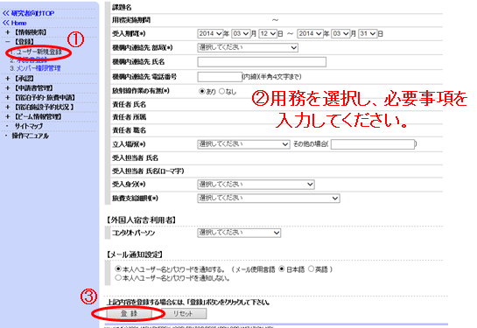This screenshot has height=328, width=477.
Task: Select 本人へユーザー名とパスワードを通知しない option
Action: (118, 277)
